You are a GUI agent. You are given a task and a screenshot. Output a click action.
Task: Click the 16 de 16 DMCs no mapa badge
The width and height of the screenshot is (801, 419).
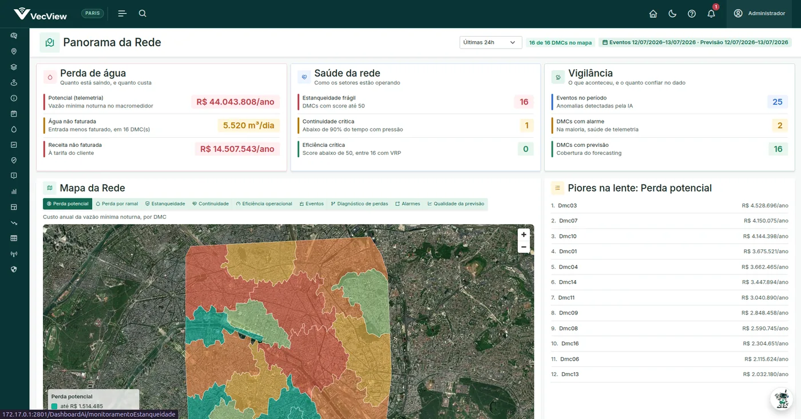click(x=561, y=42)
